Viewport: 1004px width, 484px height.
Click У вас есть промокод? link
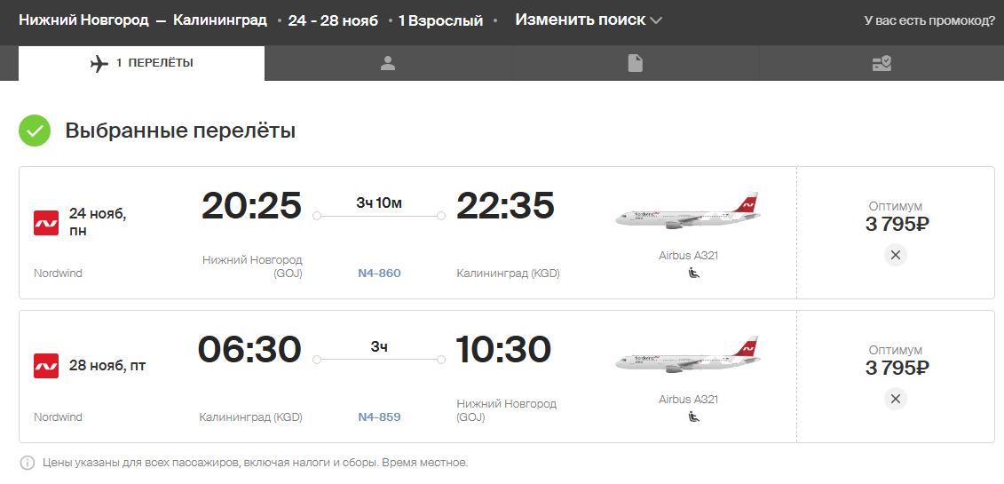click(x=929, y=20)
